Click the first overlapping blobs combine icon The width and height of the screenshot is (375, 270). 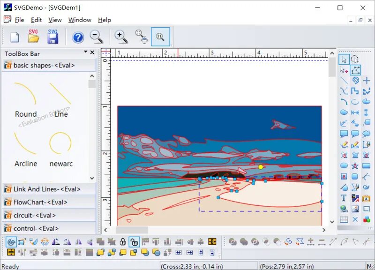[232, 242]
